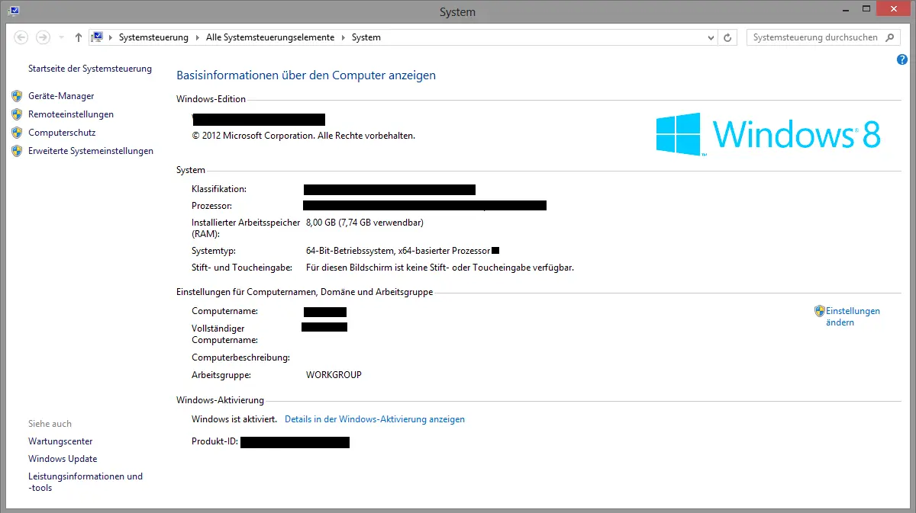Image resolution: width=916 pixels, height=513 pixels.
Task: Click System breadcrumb segment
Action: click(x=366, y=37)
